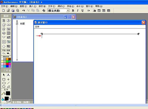Click the white Start flag

click(x=4, y=53)
